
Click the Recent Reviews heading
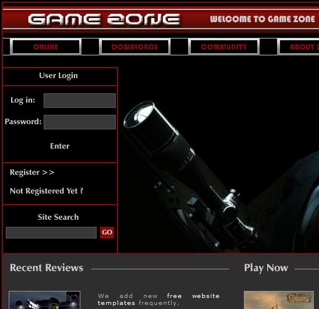(x=47, y=268)
